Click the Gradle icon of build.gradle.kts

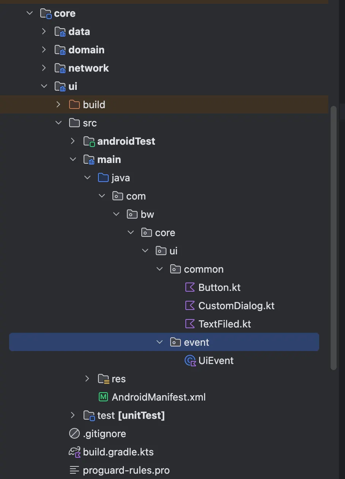coord(74,452)
